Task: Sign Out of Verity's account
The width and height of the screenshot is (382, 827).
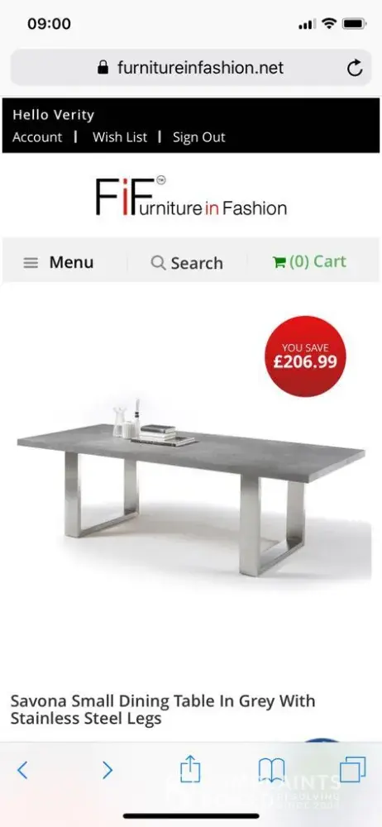Action: click(199, 137)
